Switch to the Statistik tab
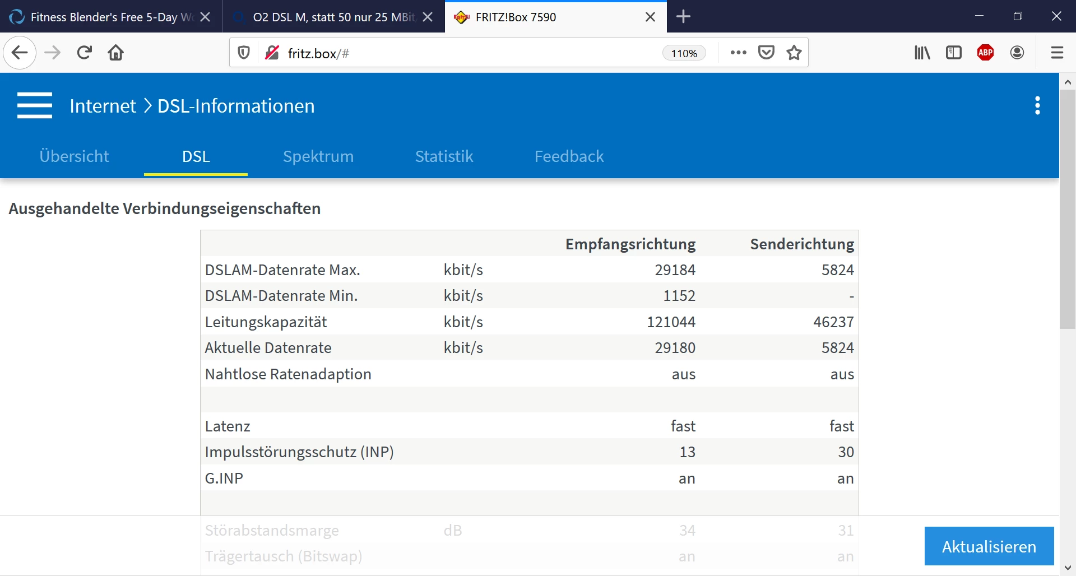The height and width of the screenshot is (576, 1076). (444, 156)
